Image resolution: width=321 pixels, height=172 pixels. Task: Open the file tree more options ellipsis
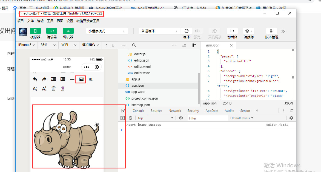174,45
